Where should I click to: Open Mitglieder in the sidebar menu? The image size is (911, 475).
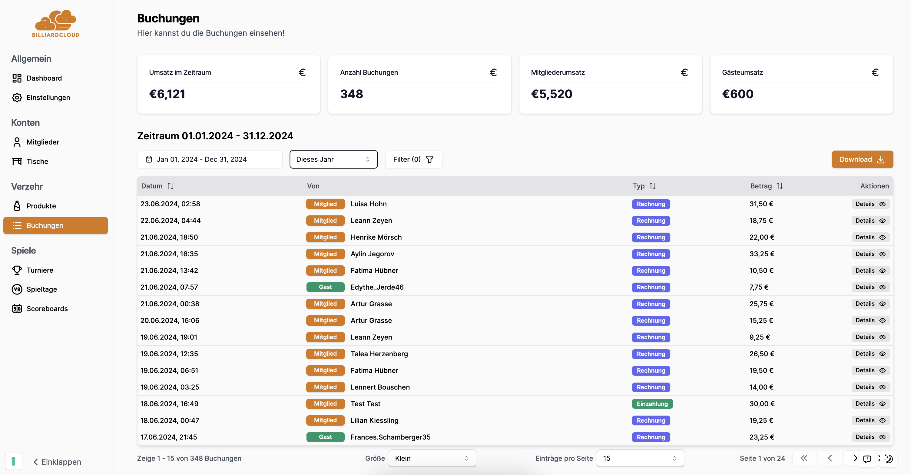pos(43,142)
